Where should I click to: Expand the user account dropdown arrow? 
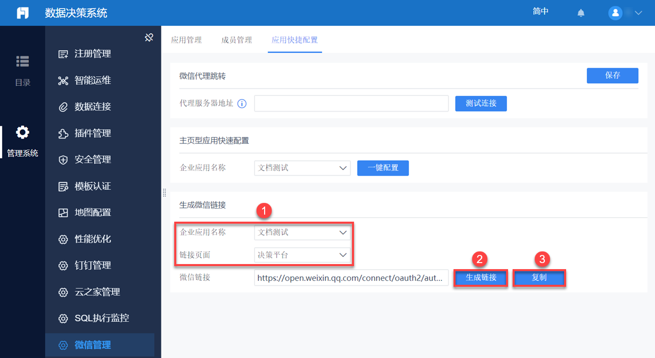pyautogui.click(x=638, y=13)
